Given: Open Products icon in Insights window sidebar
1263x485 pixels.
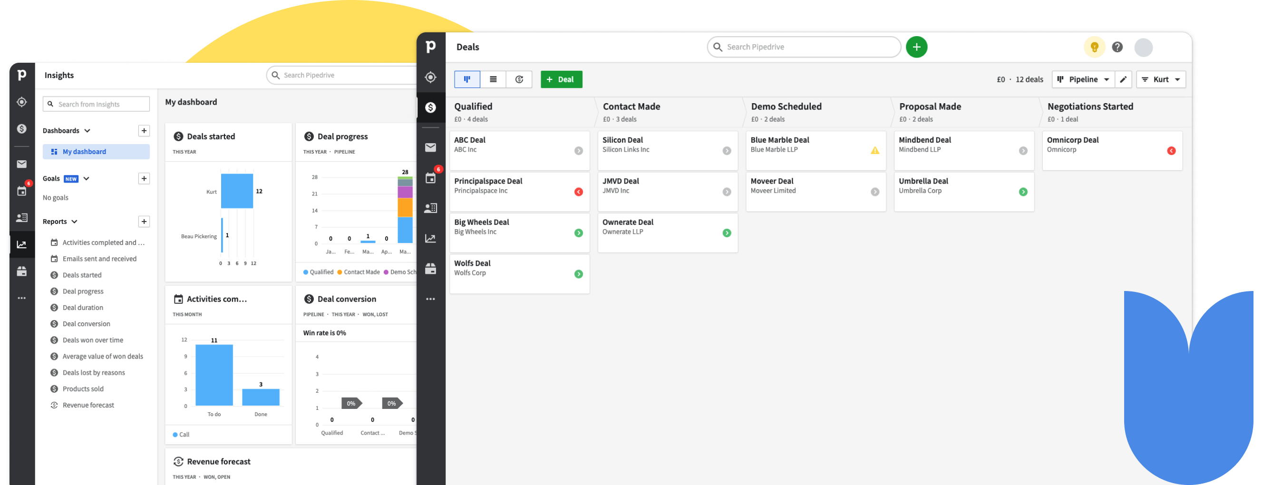Looking at the screenshot, I should pos(21,271).
